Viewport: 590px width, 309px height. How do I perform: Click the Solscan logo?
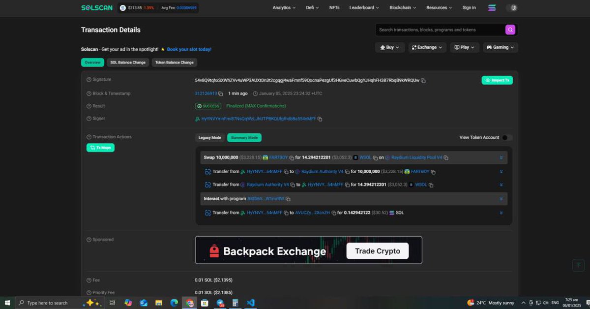coord(97,8)
